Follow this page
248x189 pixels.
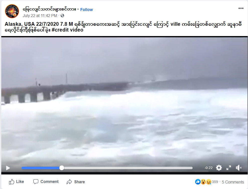(86, 10)
